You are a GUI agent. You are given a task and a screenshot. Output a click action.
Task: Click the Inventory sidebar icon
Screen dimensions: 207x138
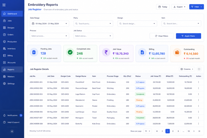pos(4,49)
